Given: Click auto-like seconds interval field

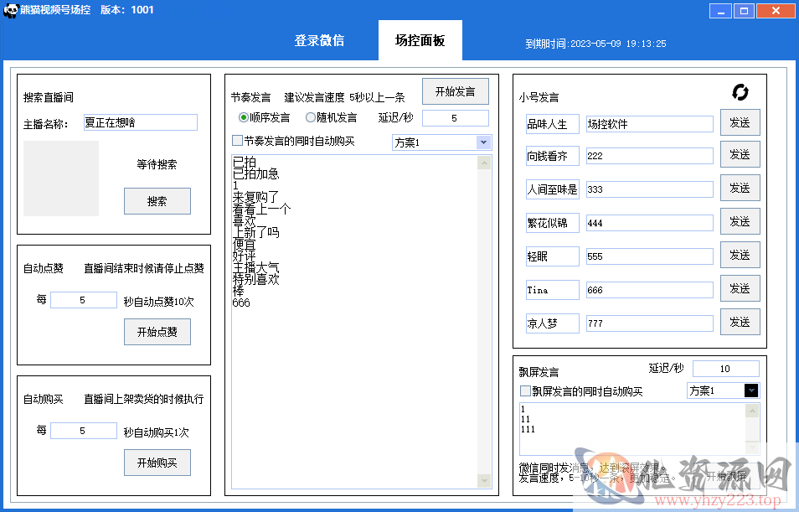Looking at the screenshot, I should [x=84, y=300].
